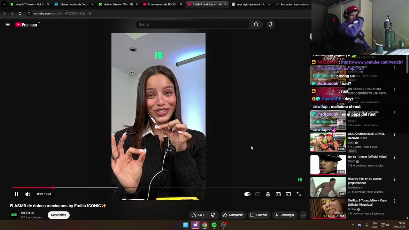Download video with Descargar button
This screenshot has width=409, height=230.
pyautogui.click(x=284, y=215)
